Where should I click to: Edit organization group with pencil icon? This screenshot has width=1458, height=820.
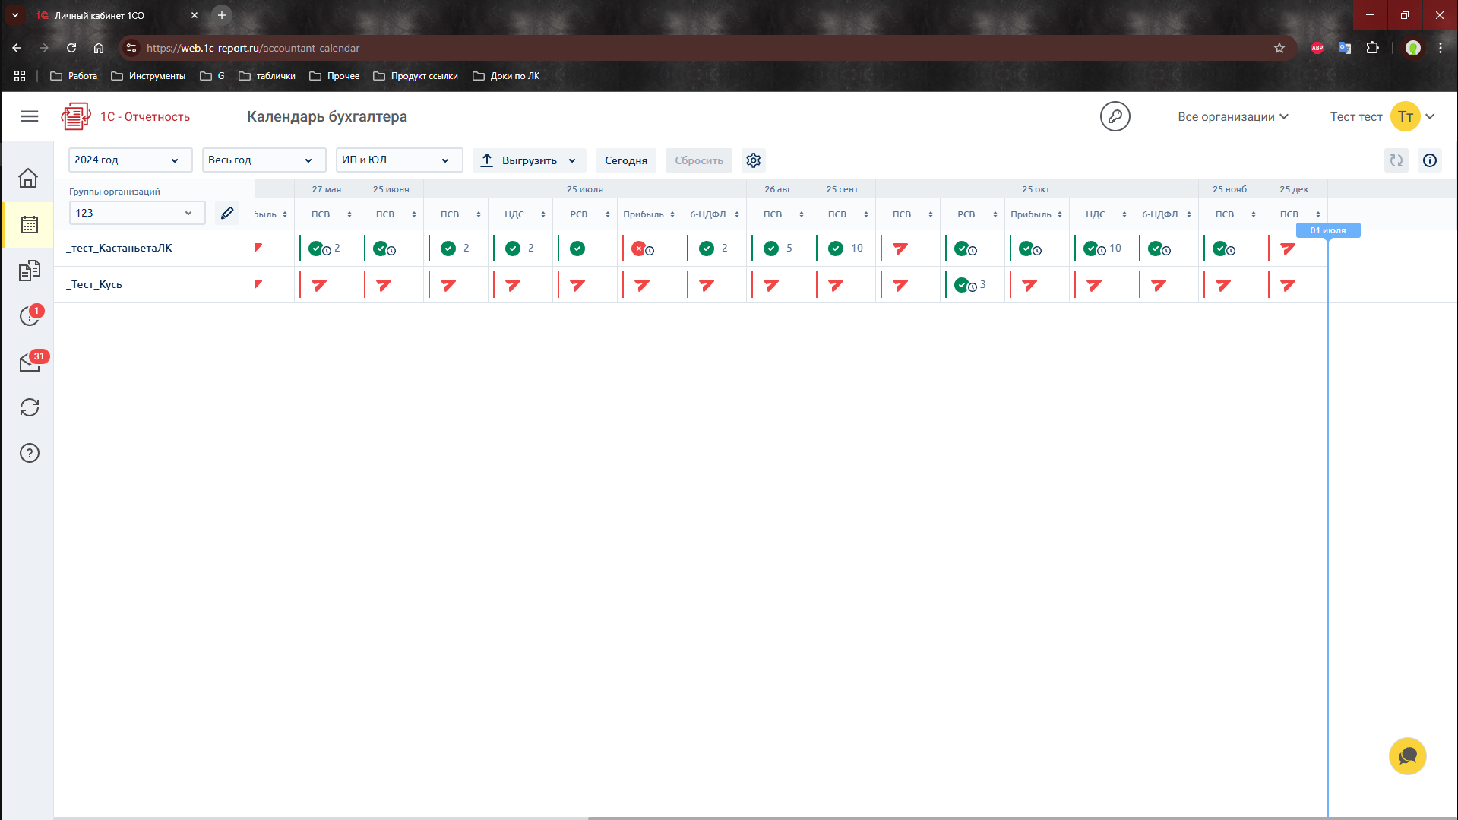227,213
